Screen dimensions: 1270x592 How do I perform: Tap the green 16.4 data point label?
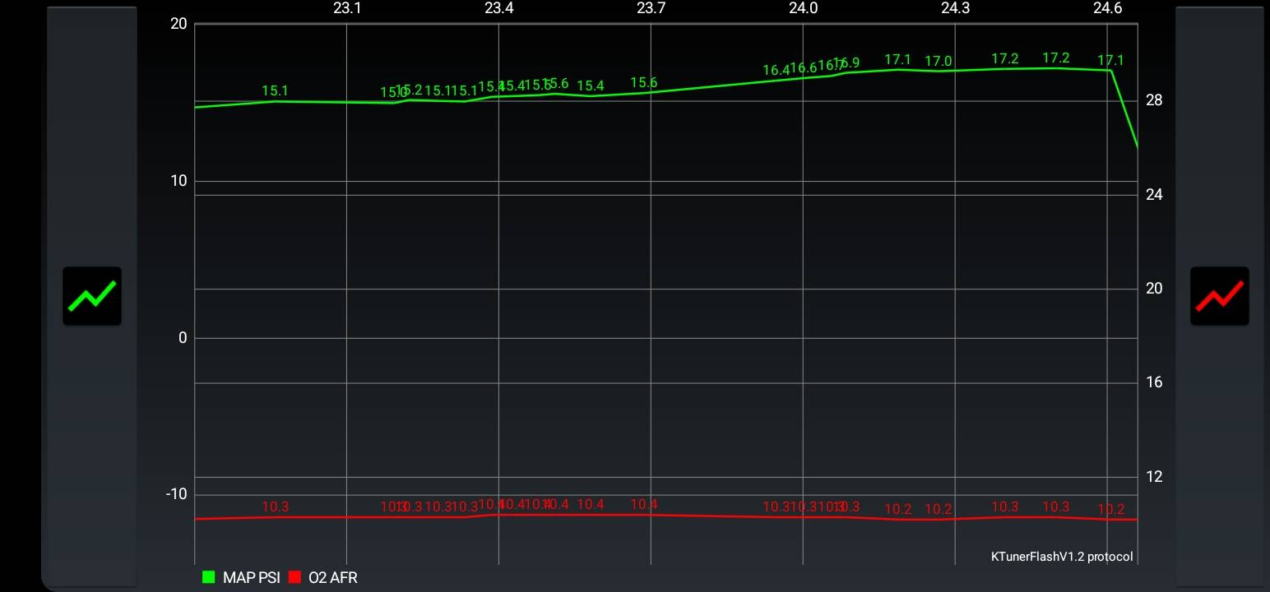775,71
